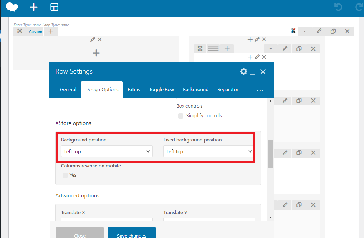Click the WPBakery cloud logo icon
This screenshot has height=238, width=364.
12,7
